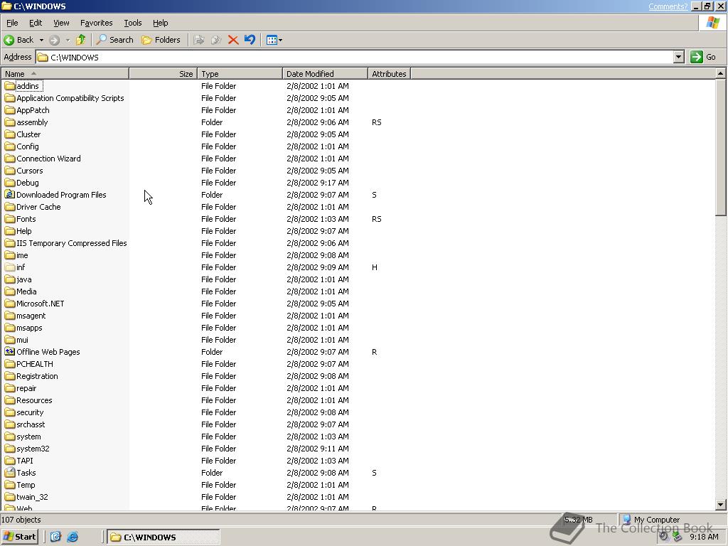Click the Copy To toolbar icon
728x546 pixels.
[x=216, y=40]
